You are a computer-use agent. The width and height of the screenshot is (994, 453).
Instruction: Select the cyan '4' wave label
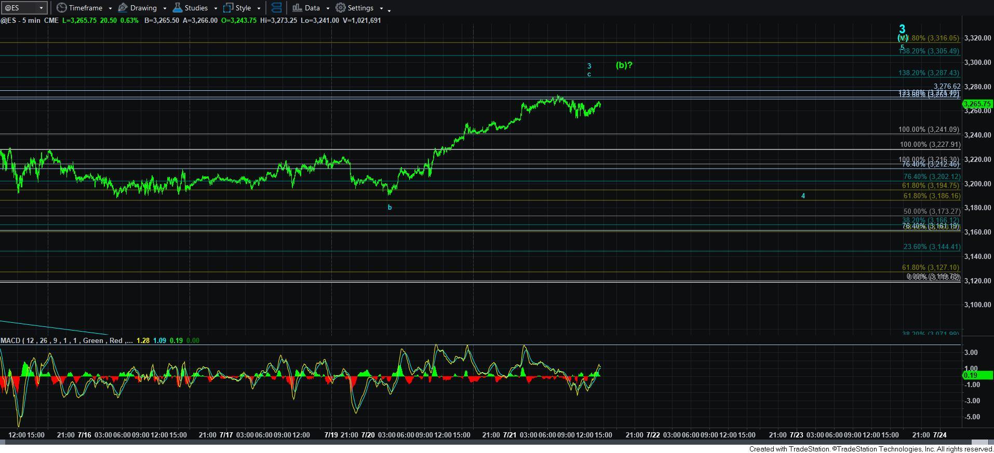coord(803,196)
